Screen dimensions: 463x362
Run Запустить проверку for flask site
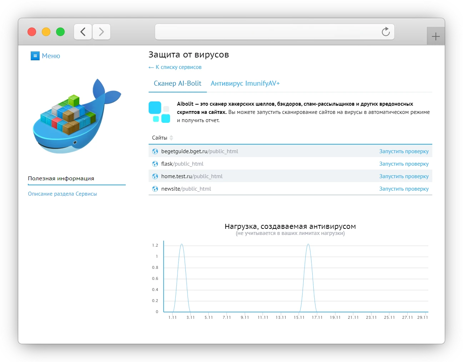click(404, 164)
